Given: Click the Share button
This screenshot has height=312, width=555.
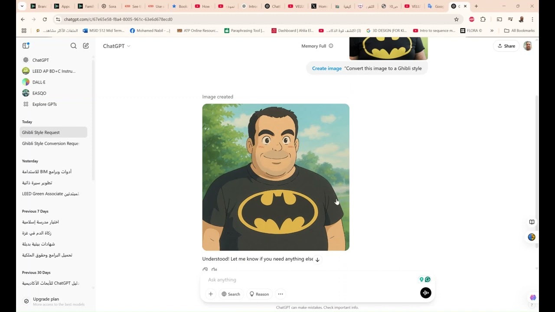Looking at the screenshot, I should [506, 46].
